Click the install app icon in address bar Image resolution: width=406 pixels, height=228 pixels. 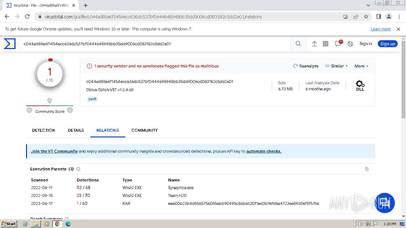coord(346,17)
